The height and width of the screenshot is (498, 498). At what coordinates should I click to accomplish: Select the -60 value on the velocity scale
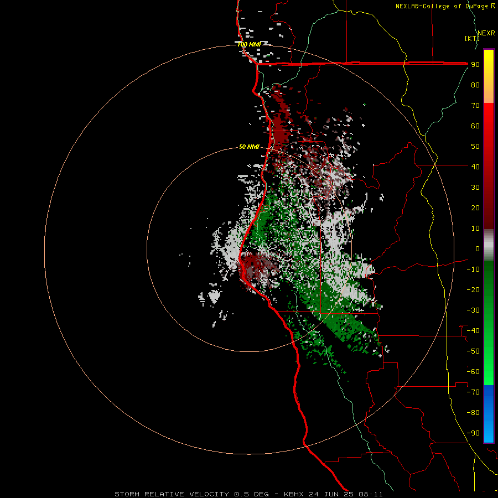pyautogui.click(x=473, y=372)
